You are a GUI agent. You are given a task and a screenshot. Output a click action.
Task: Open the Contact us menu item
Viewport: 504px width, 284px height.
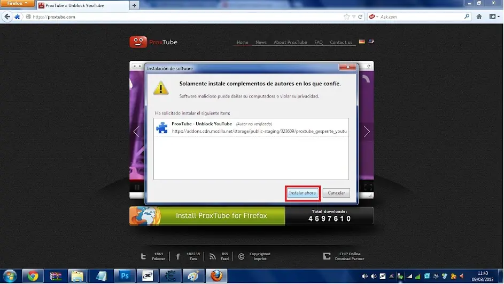[x=341, y=42]
